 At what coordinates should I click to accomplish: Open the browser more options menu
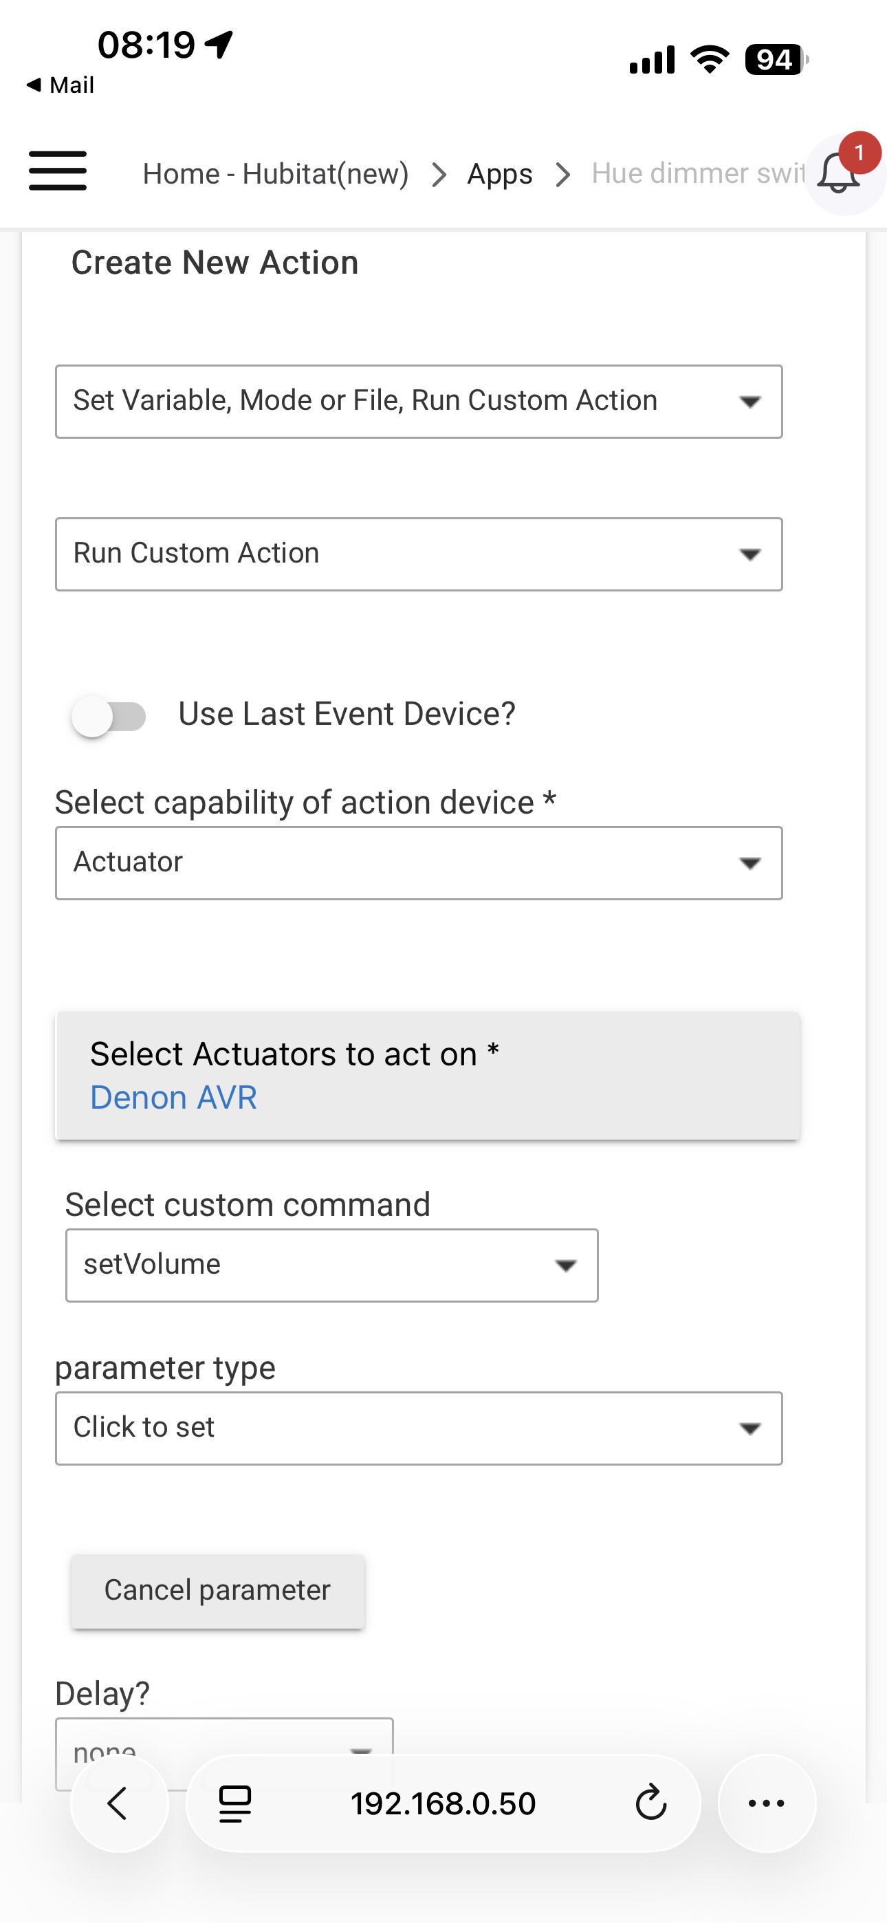click(x=766, y=1803)
